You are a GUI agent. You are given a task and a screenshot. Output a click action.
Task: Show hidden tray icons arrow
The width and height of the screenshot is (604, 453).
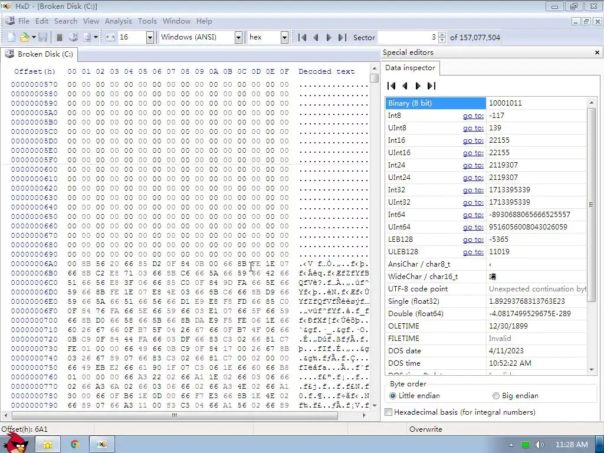(511, 445)
